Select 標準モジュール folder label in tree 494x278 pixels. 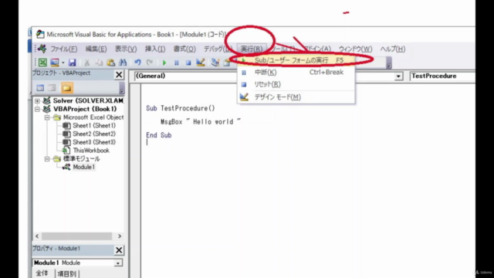tap(81, 158)
